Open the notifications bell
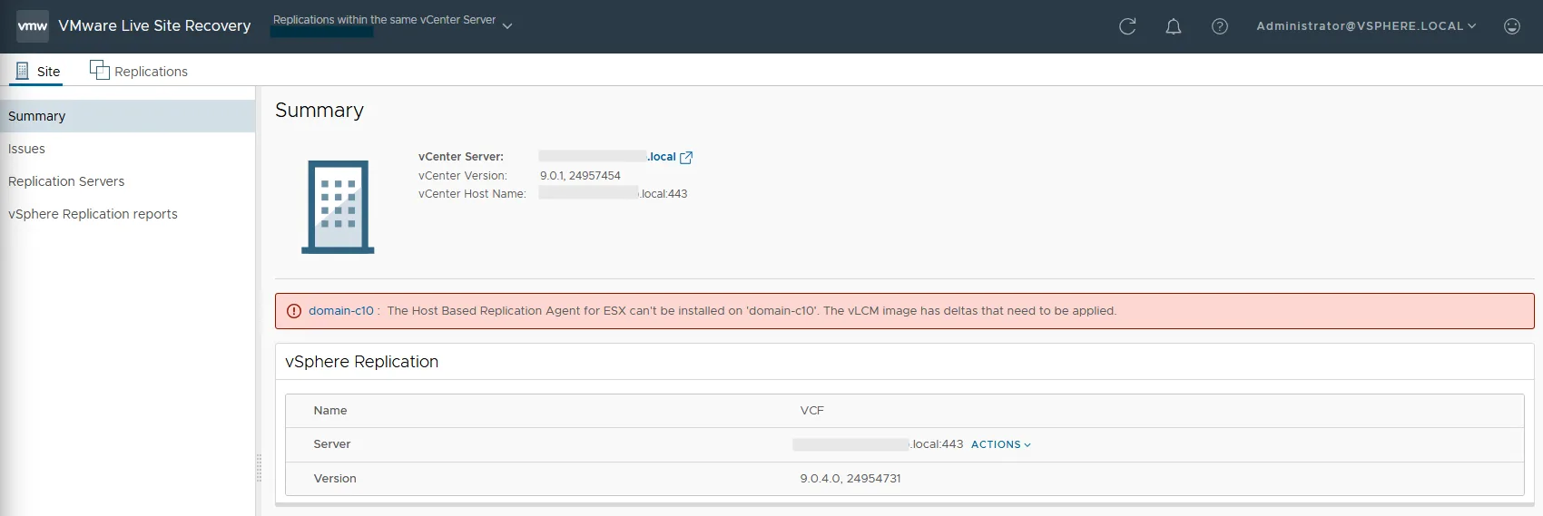Viewport: 1543px width, 516px height. point(1174,26)
